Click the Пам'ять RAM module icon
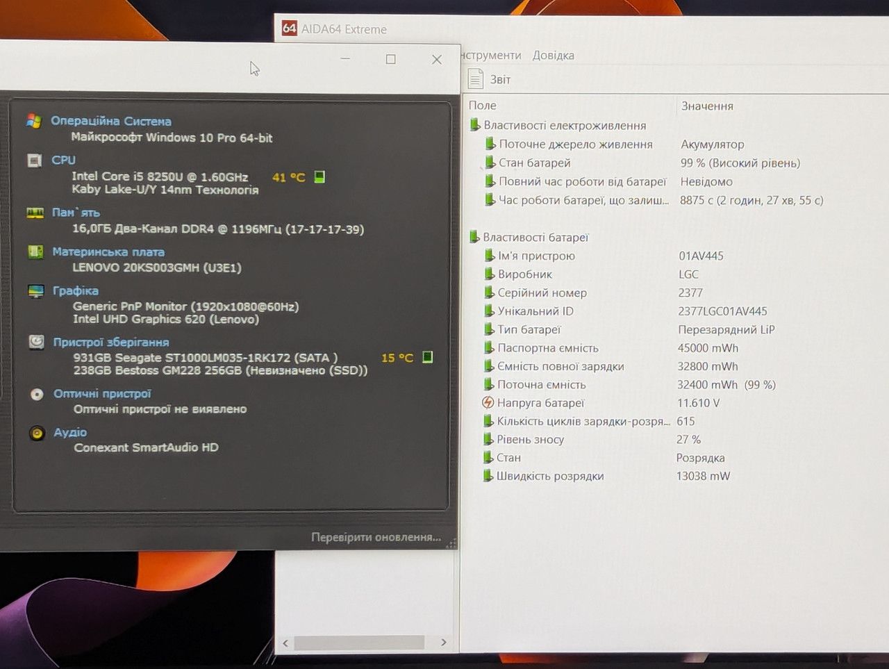Viewport: 889px width, 669px height. click(x=35, y=213)
